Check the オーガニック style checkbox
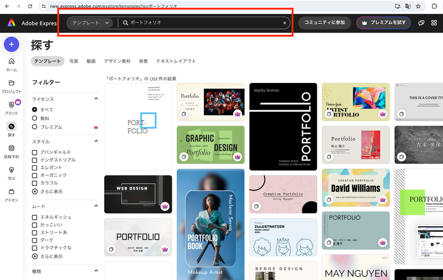 click(34, 175)
